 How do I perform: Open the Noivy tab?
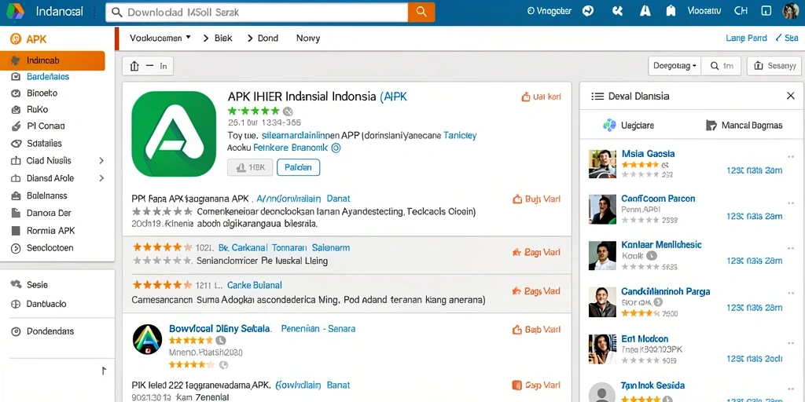(x=308, y=38)
